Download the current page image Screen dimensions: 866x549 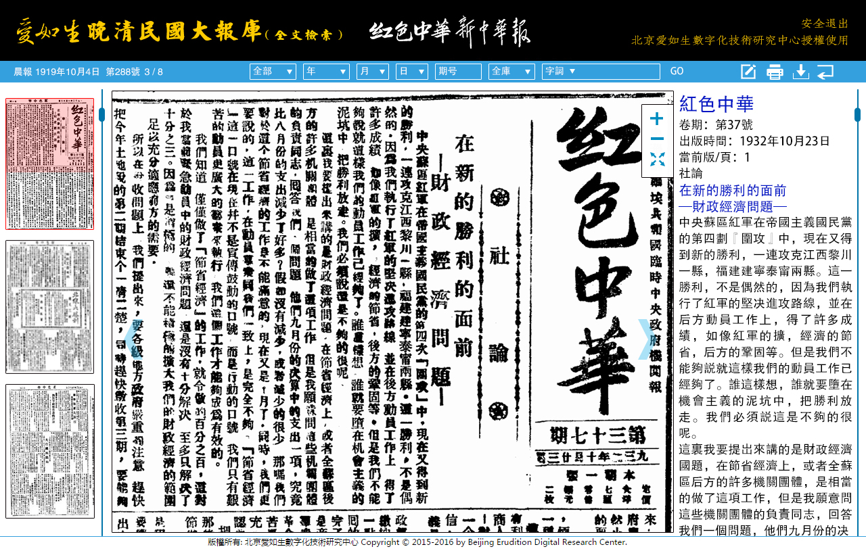(800, 71)
